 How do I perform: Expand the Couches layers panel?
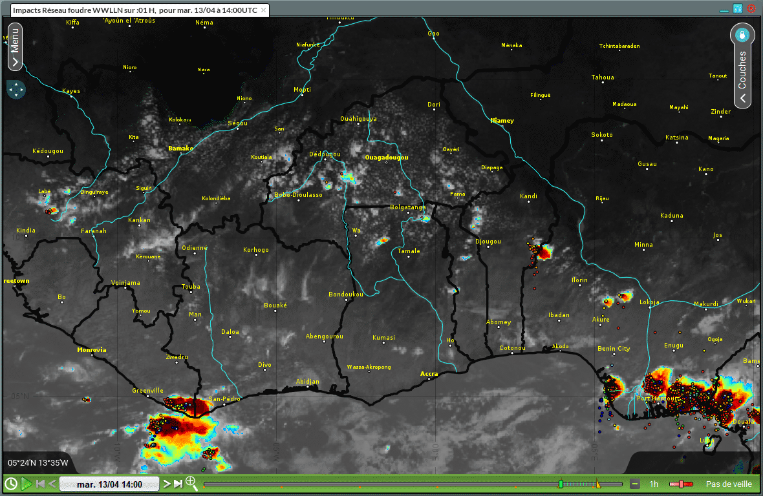[742, 74]
